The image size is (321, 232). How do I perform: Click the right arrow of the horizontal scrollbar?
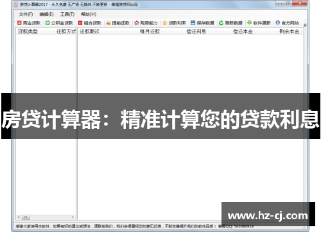tap(73, 217)
